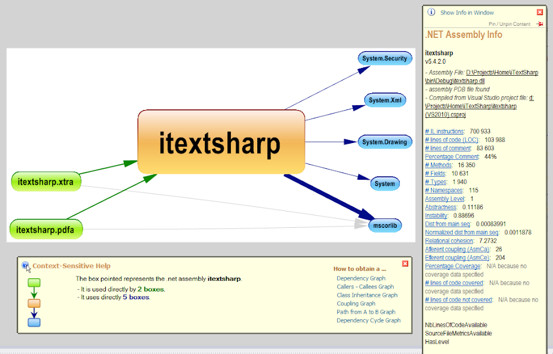Click version text v5.4.2.0
Screen dimensions: 553x354
pos(435,62)
